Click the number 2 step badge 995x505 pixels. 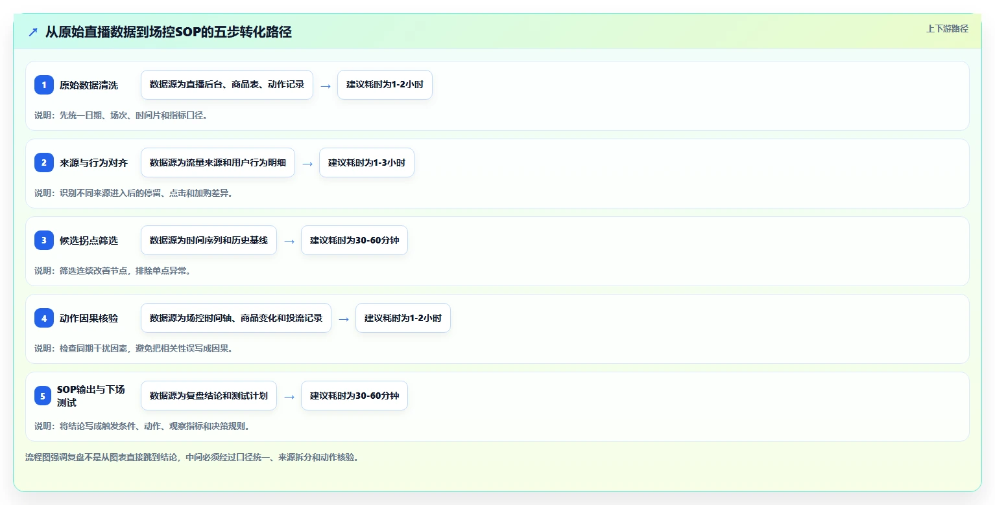(44, 163)
